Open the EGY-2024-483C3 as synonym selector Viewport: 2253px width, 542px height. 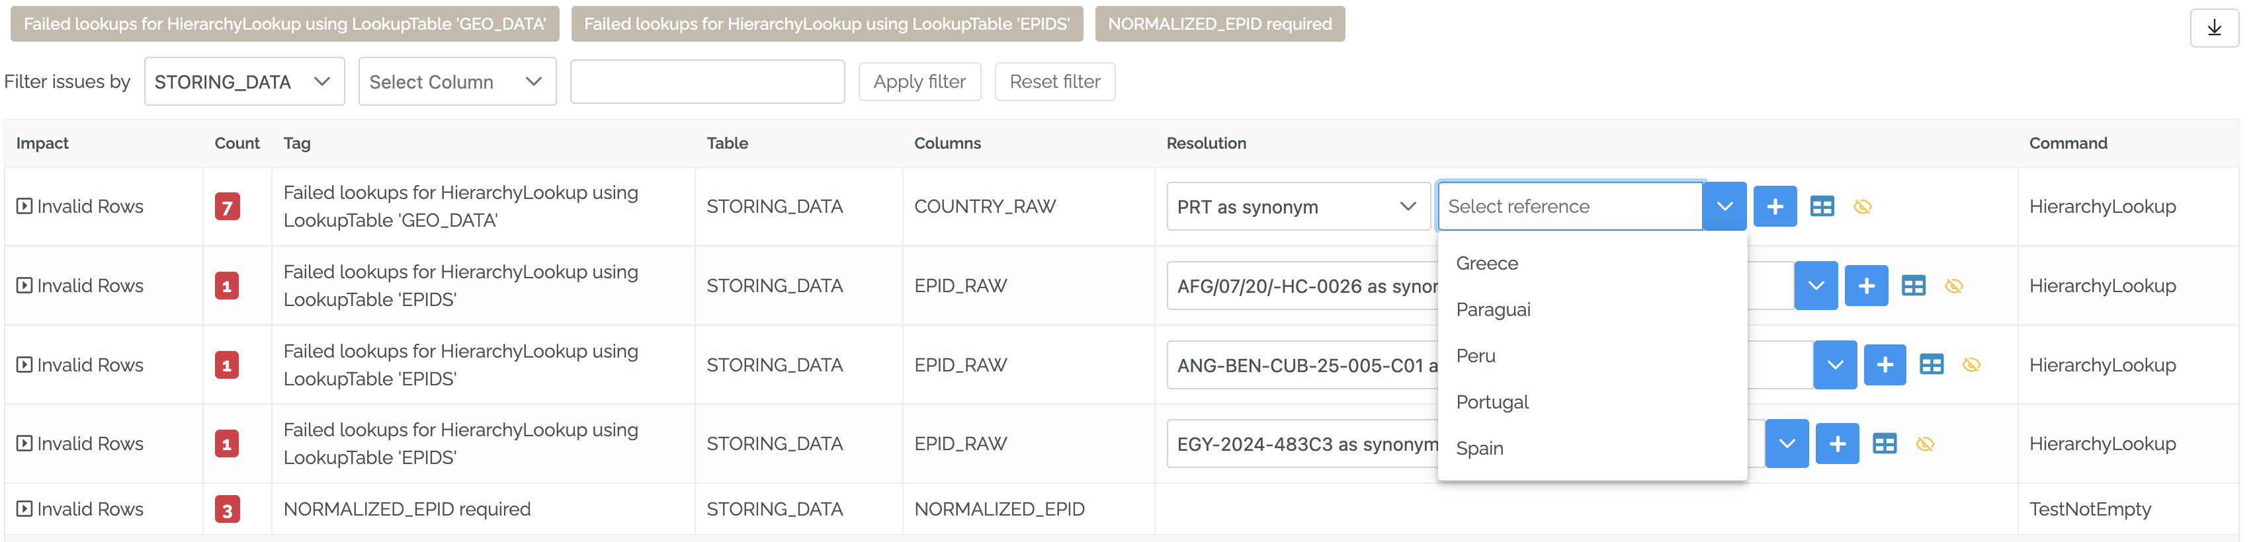(x=1303, y=444)
